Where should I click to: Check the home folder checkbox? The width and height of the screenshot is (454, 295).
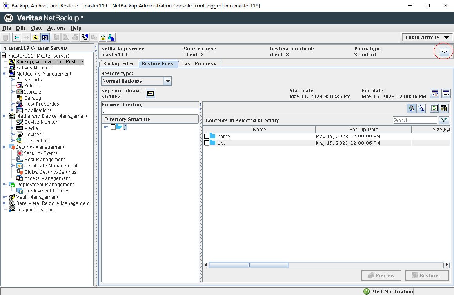pyautogui.click(x=207, y=136)
